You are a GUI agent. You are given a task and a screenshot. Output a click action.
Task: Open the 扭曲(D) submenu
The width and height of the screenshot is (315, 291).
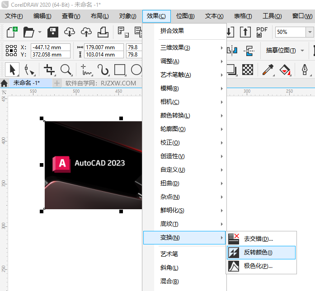tap(185, 183)
